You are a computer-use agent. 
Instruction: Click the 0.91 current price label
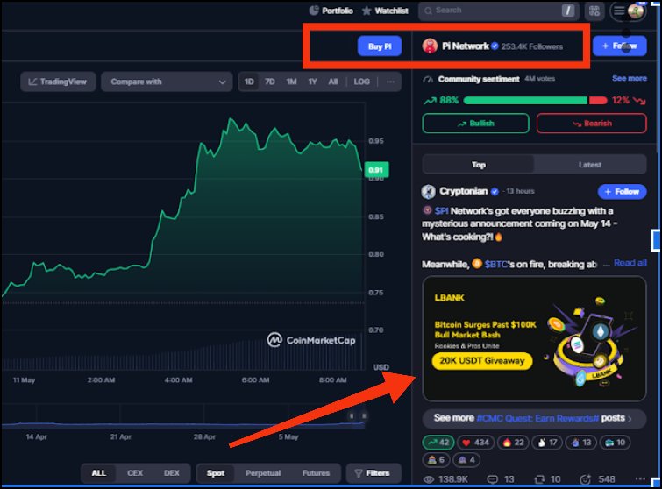pyautogui.click(x=376, y=170)
